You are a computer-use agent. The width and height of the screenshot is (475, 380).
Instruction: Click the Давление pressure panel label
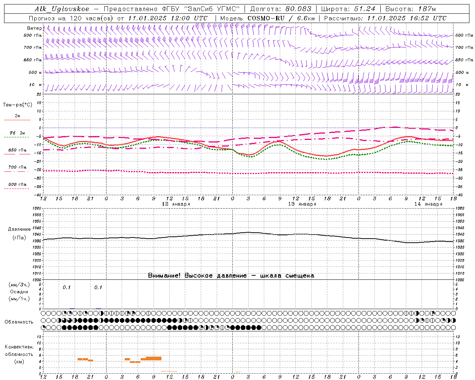(x=19, y=229)
